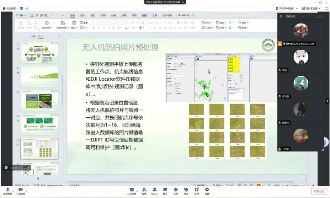Expand the meeting timer dropdown

[297, 8]
